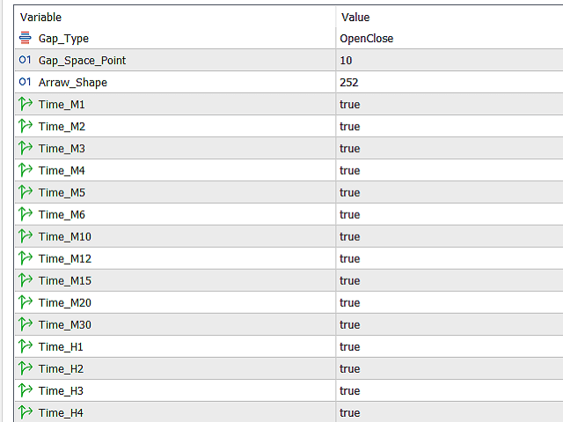Select the Time_H3 variable name
The width and height of the screenshot is (563, 422).
coord(62,390)
